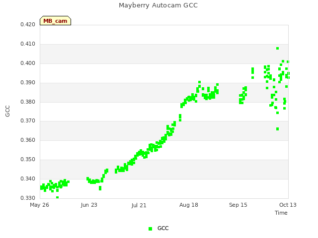
Task: Click the y-axis label 0.400
Action: 28,63
